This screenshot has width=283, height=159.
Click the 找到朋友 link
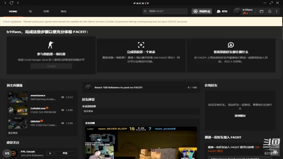(x=240, y=116)
